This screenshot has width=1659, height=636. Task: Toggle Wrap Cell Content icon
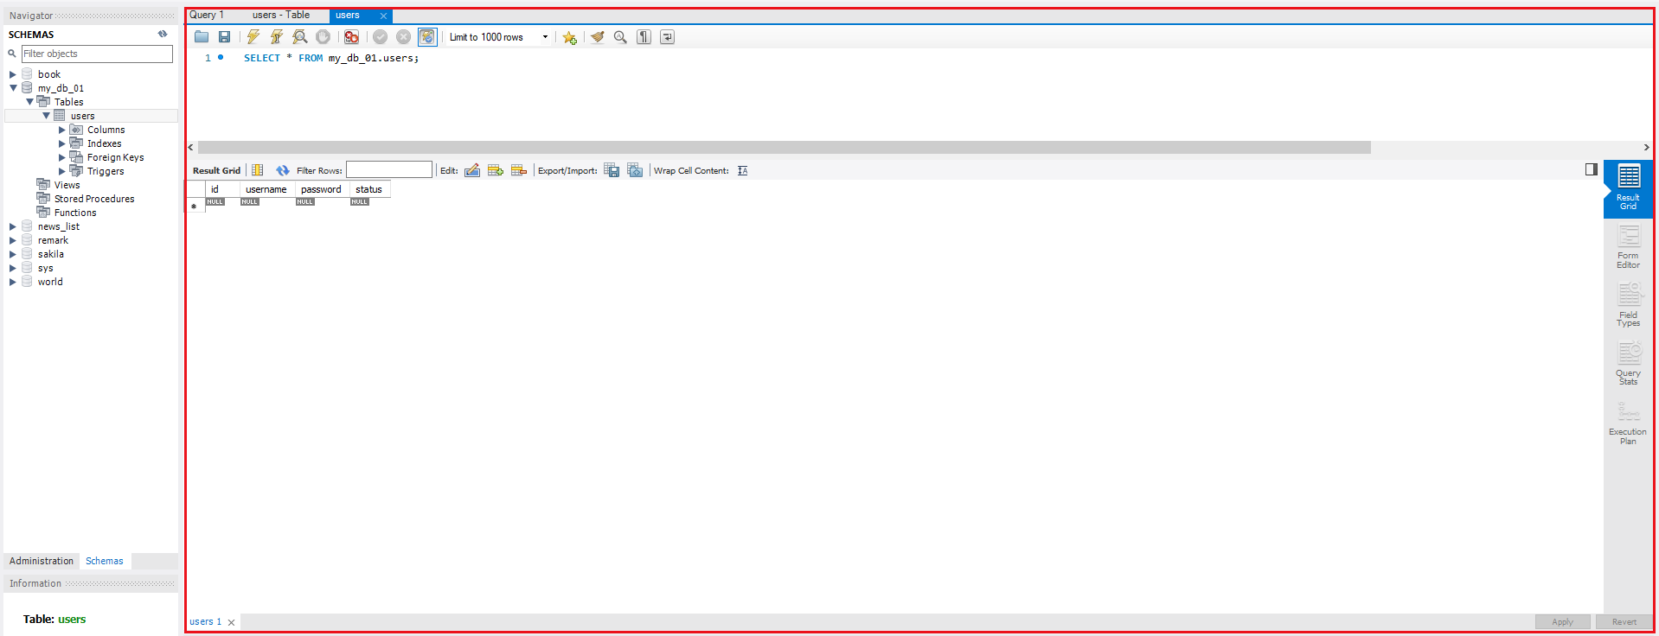pyautogui.click(x=742, y=170)
